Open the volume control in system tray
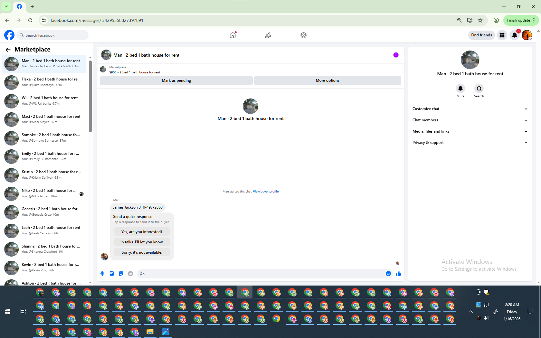 [486, 318]
